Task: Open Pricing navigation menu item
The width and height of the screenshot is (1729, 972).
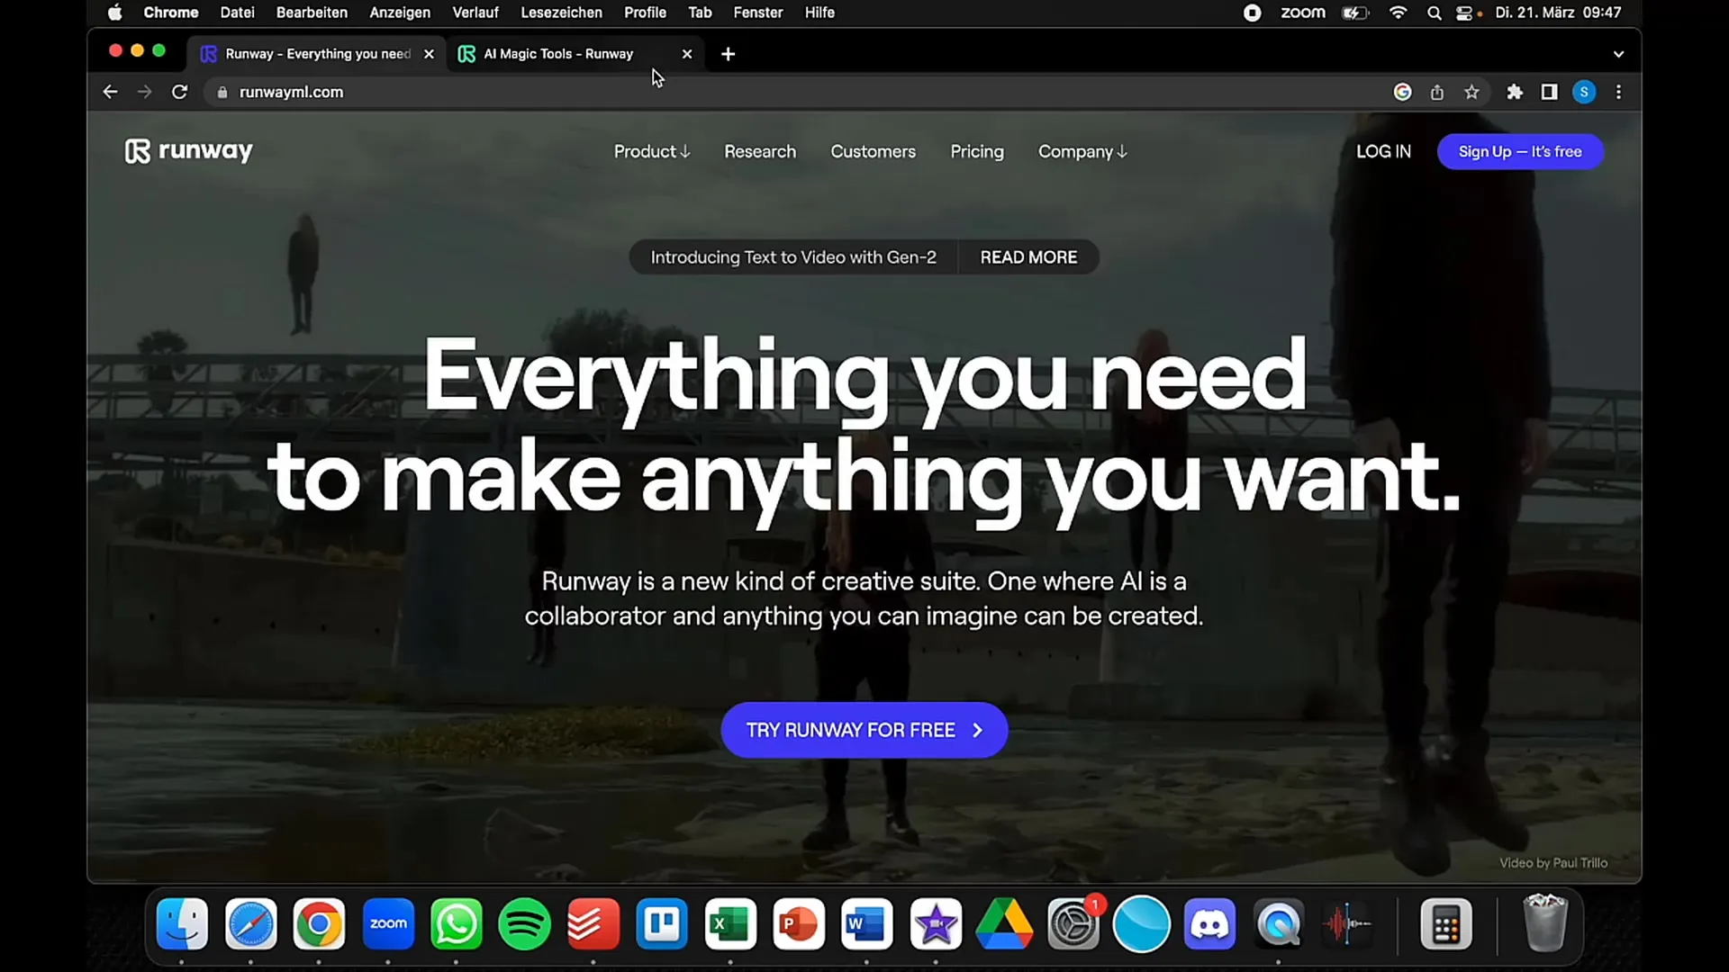Action: [x=977, y=150]
